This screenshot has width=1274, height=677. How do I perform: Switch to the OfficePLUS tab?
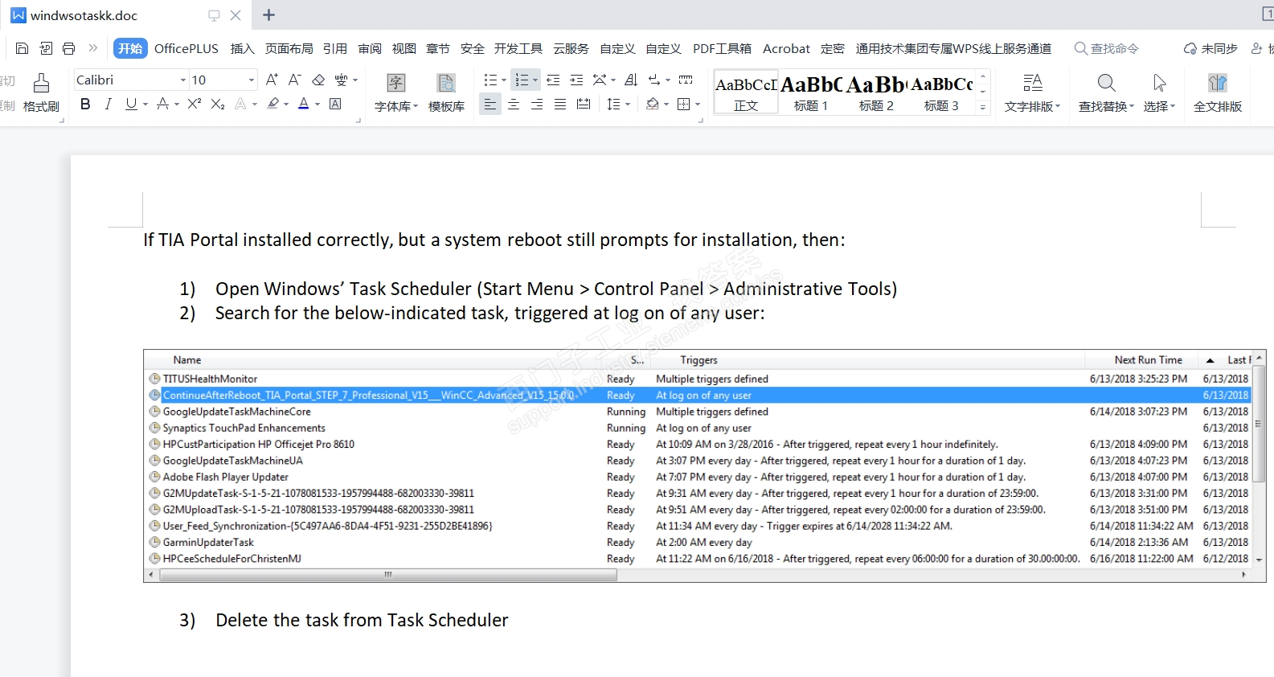click(x=186, y=48)
